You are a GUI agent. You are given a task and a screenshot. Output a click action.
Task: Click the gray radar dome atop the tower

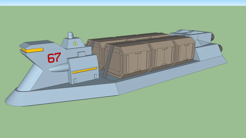70,35
